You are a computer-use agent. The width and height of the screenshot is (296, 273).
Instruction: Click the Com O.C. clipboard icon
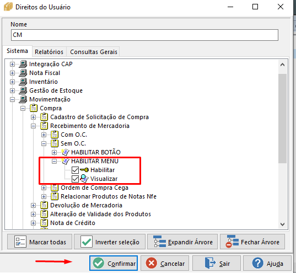(55, 135)
